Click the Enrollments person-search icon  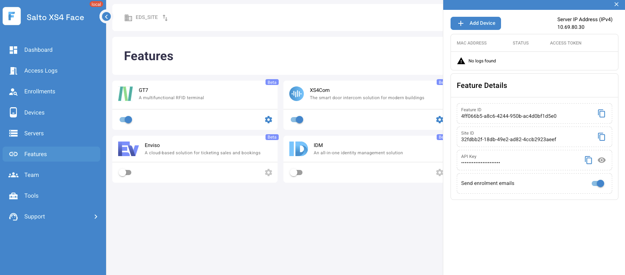point(14,92)
